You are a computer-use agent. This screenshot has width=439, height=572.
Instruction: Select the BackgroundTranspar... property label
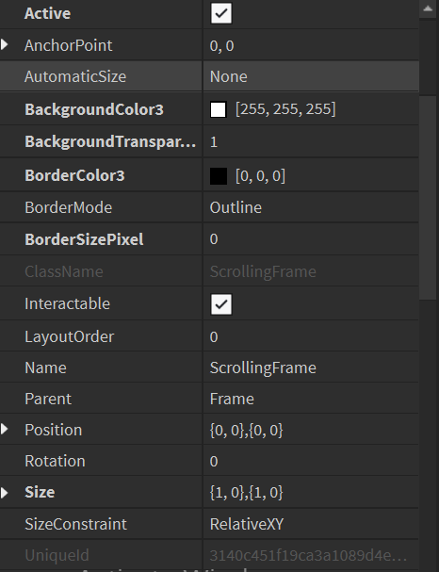[110, 141]
